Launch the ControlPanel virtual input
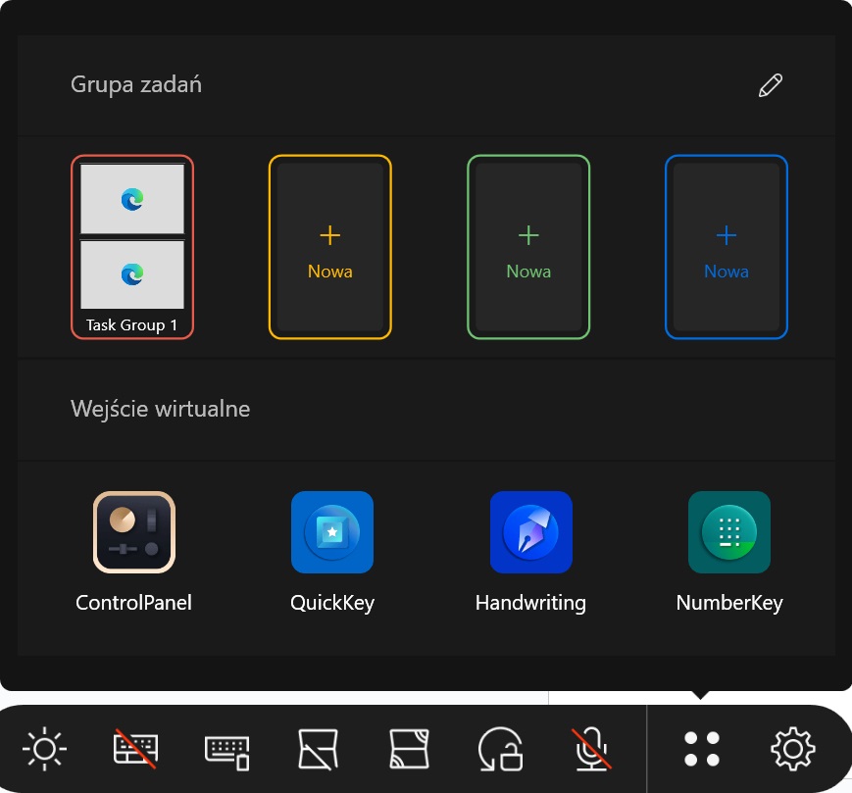 134,532
